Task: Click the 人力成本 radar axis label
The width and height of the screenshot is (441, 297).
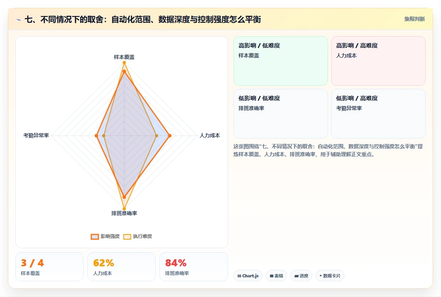Action: click(x=210, y=135)
